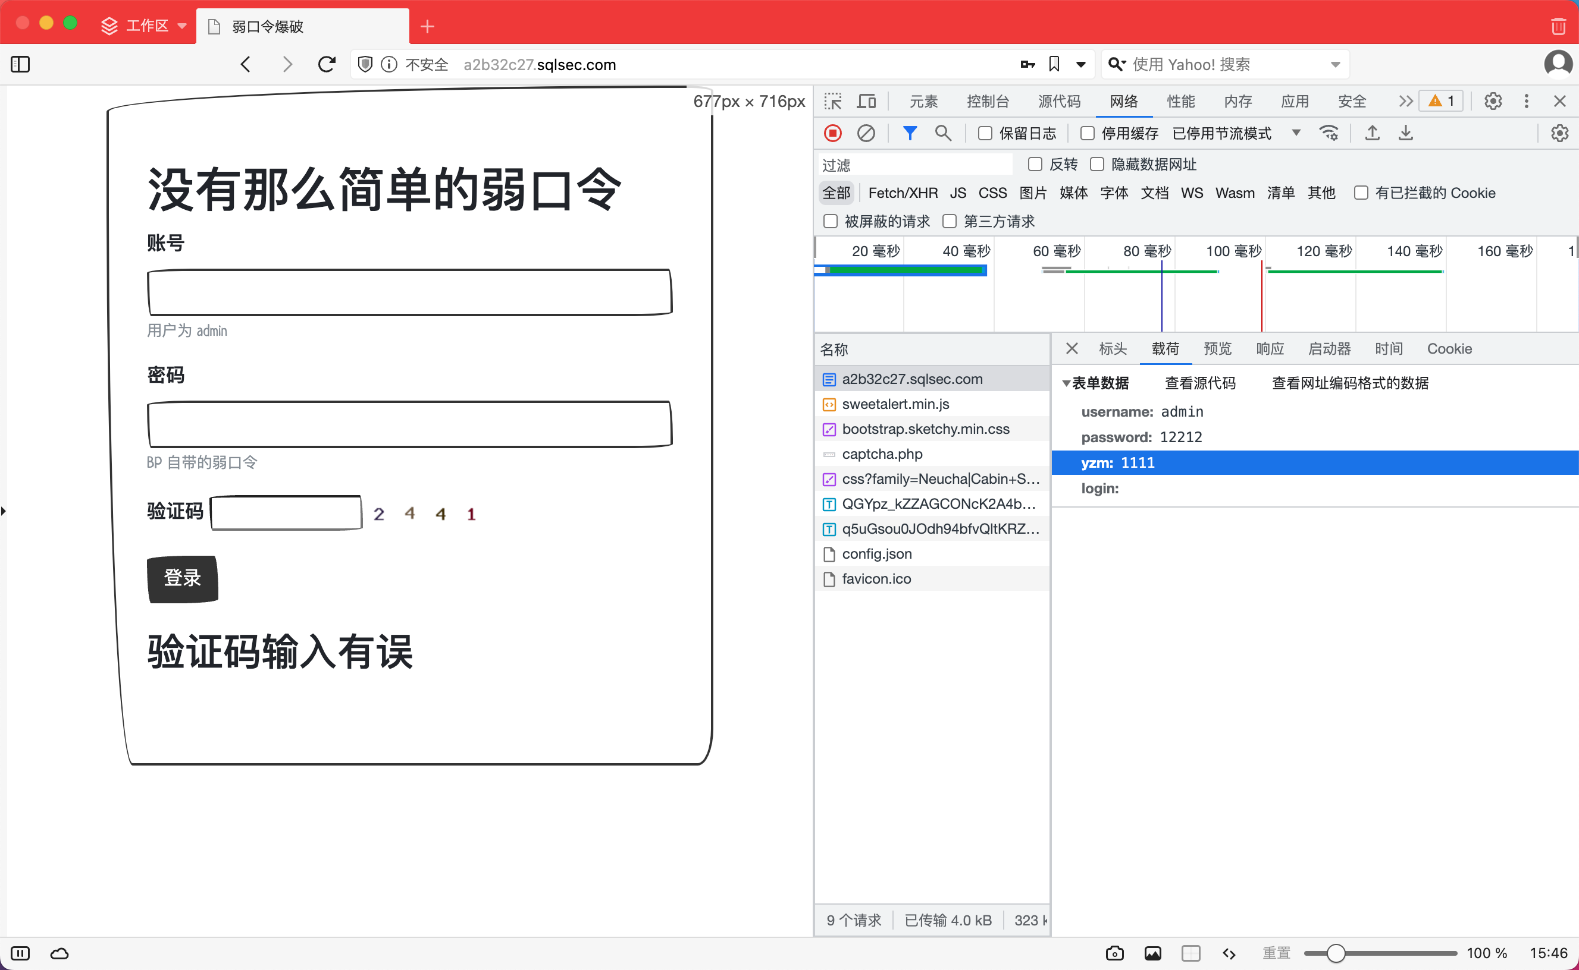This screenshot has height=970, width=1579.
Task: Check the 反转 filter option
Action: click(x=1035, y=164)
